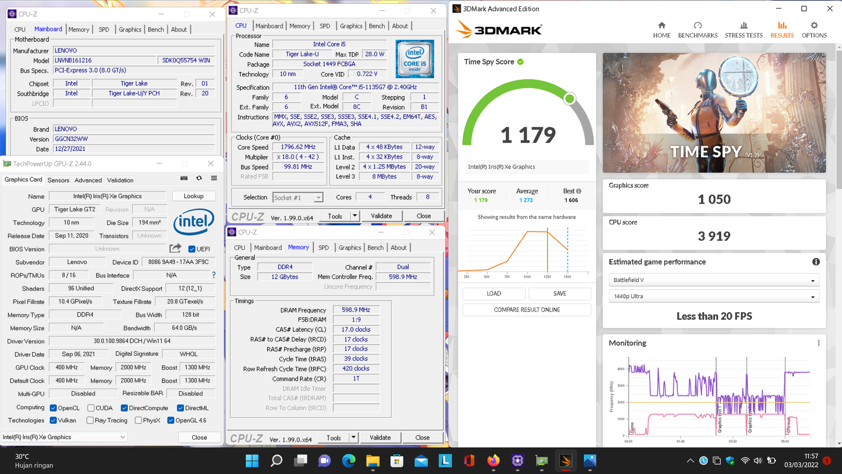Click GPU-Z screenshot camera icon

(x=184, y=178)
